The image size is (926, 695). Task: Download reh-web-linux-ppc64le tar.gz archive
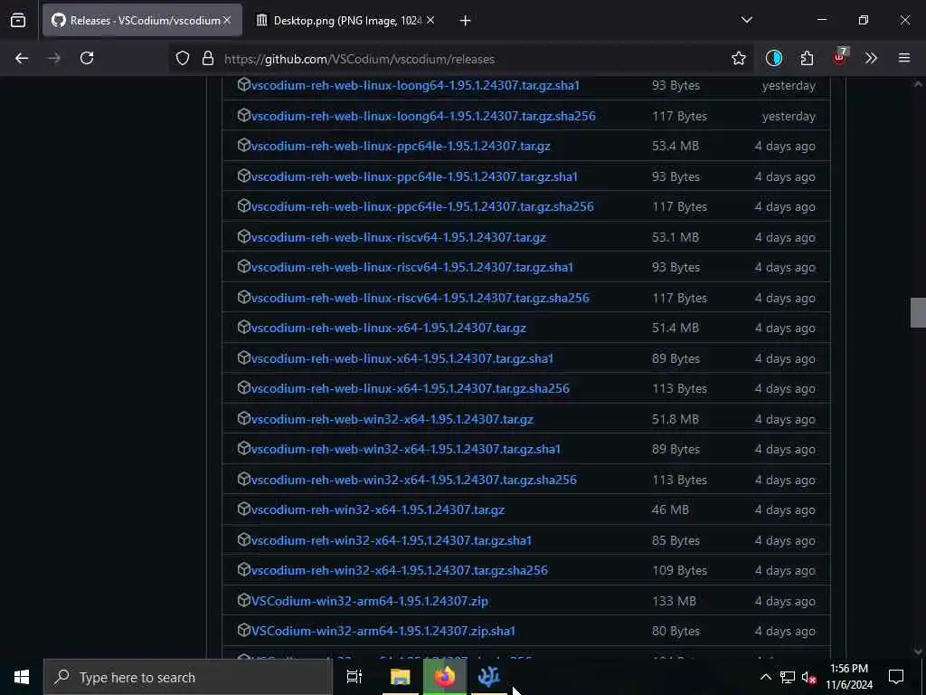401,146
